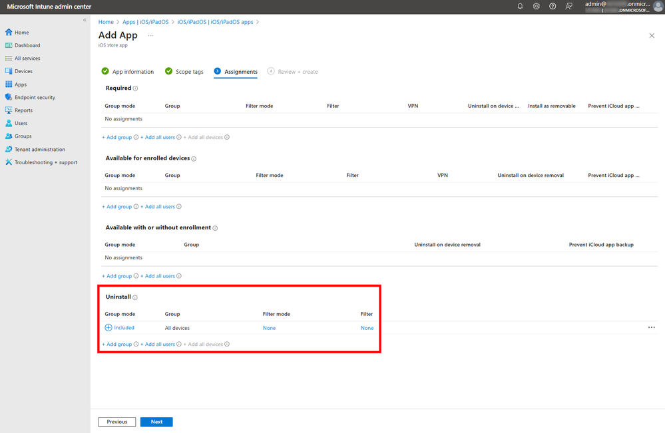Viewport: 665px width, 433px height.
Task: Click the Microsoft Intune admin center title
Action: (49, 7)
